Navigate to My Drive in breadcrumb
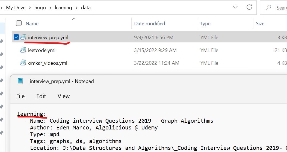This screenshot has width=287, height=152. pyautogui.click(x=16, y=8)
